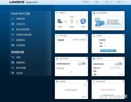This screenshot has height=102, width=131.
Task: Close the Wi-Fi设置 widget
Action: [x=87, y=35]
